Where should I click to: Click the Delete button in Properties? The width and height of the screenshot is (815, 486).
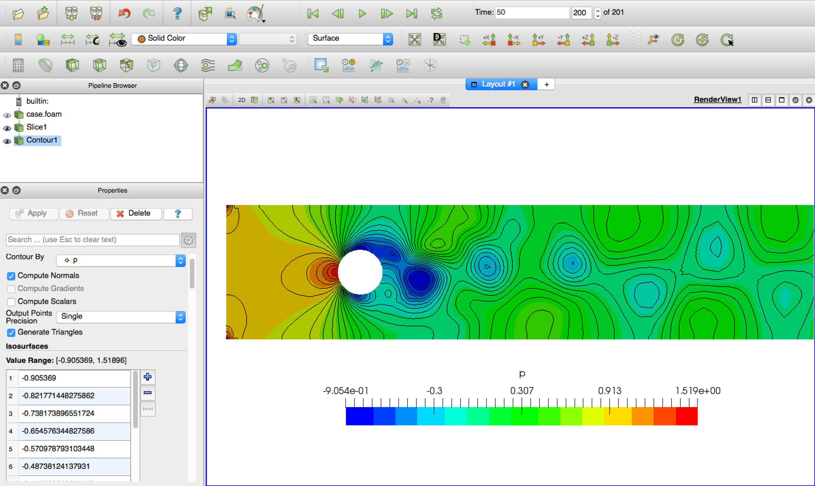coord(136,213)
